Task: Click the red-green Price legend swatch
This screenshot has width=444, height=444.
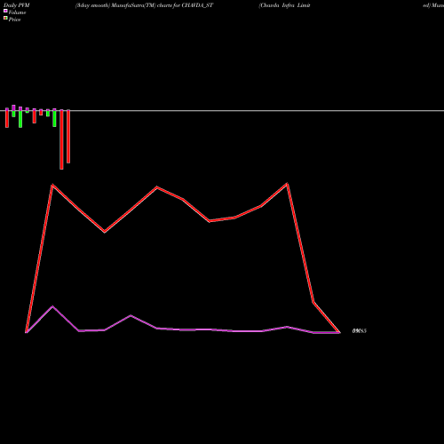Action: (5, 19)
